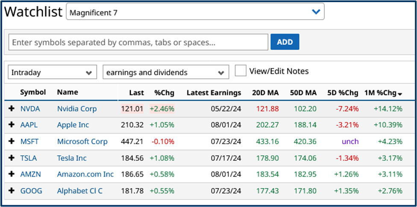The image size is (417, 207).
Task: Select the AMZN 5D change +1.26%
Action: 346,175
